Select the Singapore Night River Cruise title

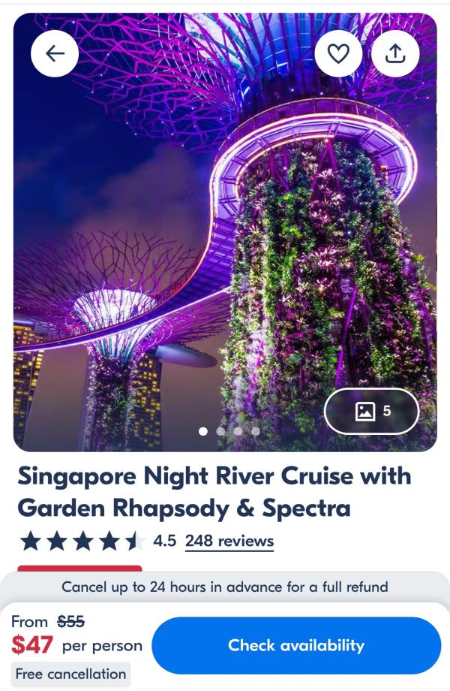[x=214, y=492]
